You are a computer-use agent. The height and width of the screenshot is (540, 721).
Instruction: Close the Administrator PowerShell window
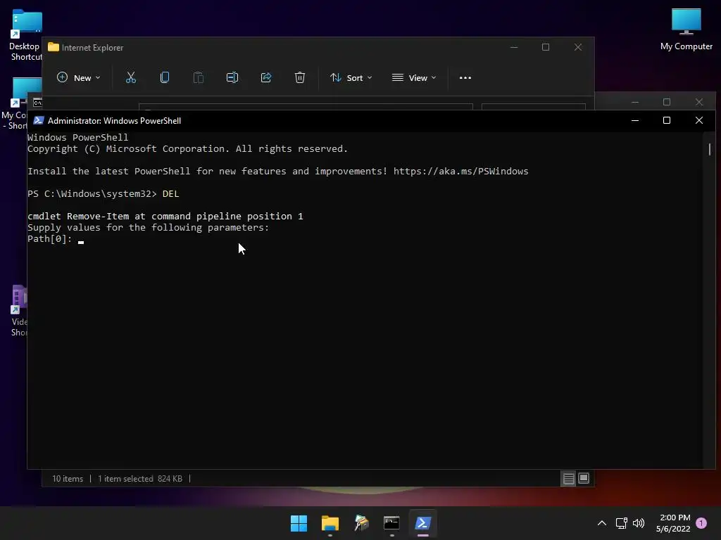(x=699, y=120)
